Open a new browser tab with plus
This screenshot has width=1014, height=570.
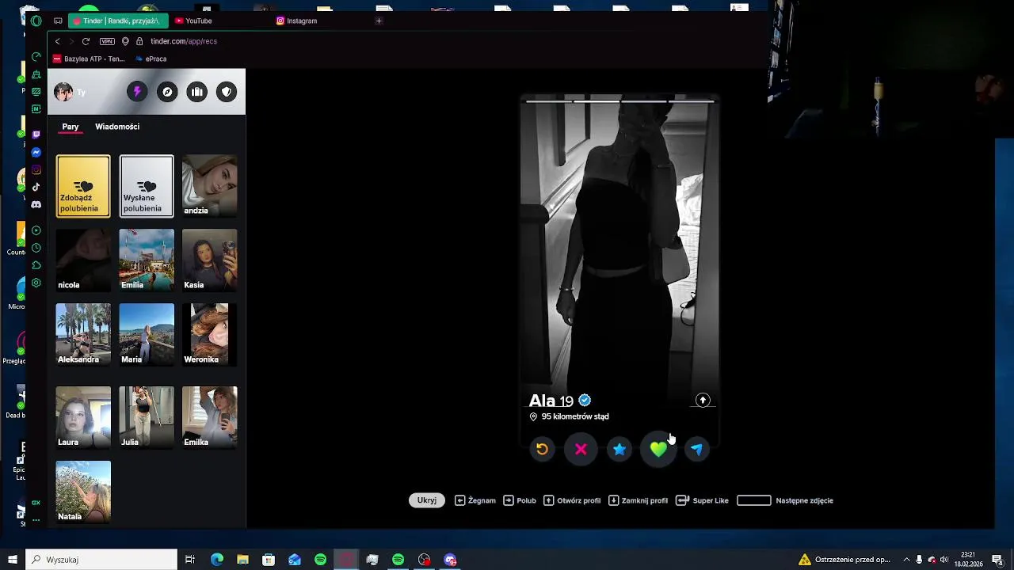point(379,21)
